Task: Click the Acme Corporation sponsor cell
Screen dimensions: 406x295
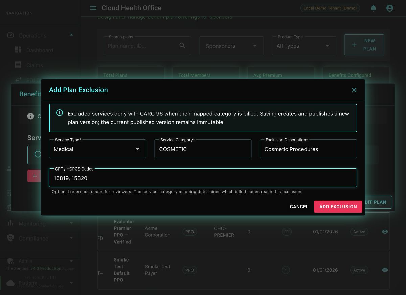Action: (x=158, y=232)
